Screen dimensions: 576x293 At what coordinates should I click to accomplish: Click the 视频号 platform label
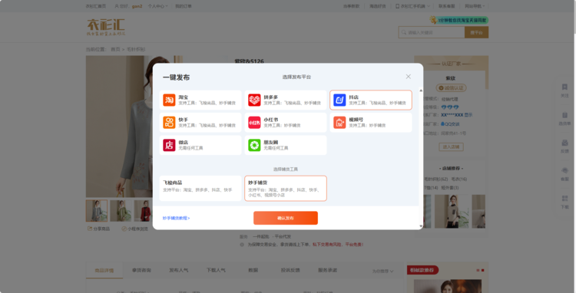pyautogui.click(x=356, y=120)
